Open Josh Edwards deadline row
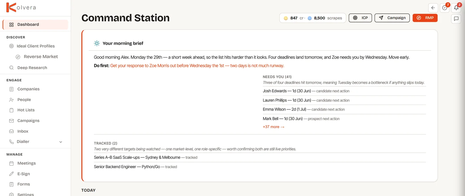 (x=344, y=91)
